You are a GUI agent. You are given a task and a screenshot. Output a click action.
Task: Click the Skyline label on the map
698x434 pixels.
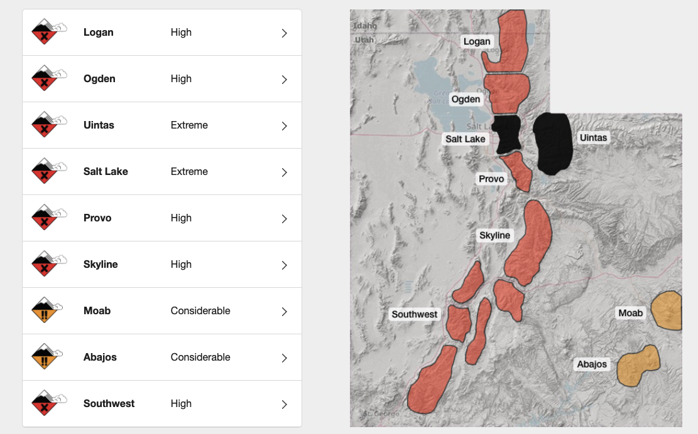(x=494, y=235)
